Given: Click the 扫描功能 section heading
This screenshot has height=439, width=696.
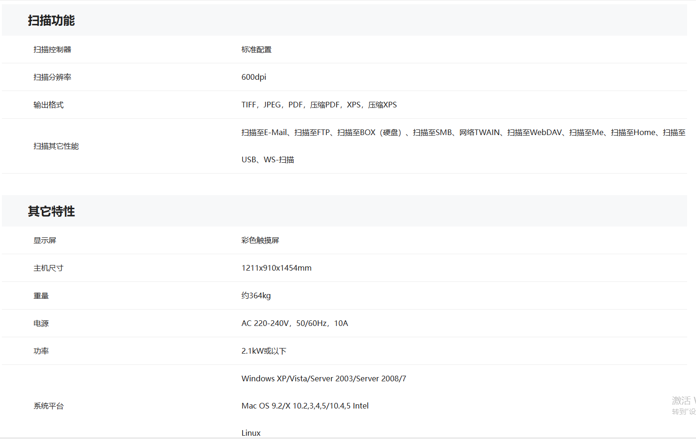Looking at the screenshot, I should tap(51, 21).
